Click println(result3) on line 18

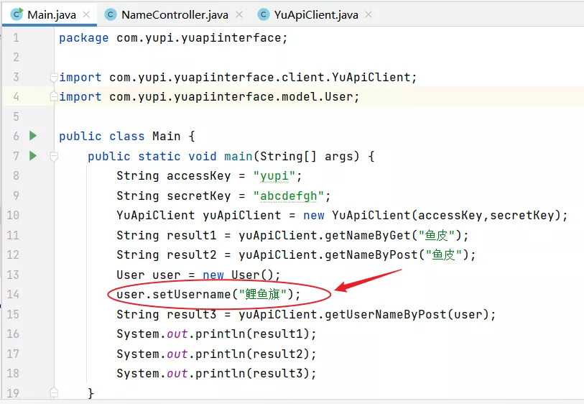click(x=252, y=373)
